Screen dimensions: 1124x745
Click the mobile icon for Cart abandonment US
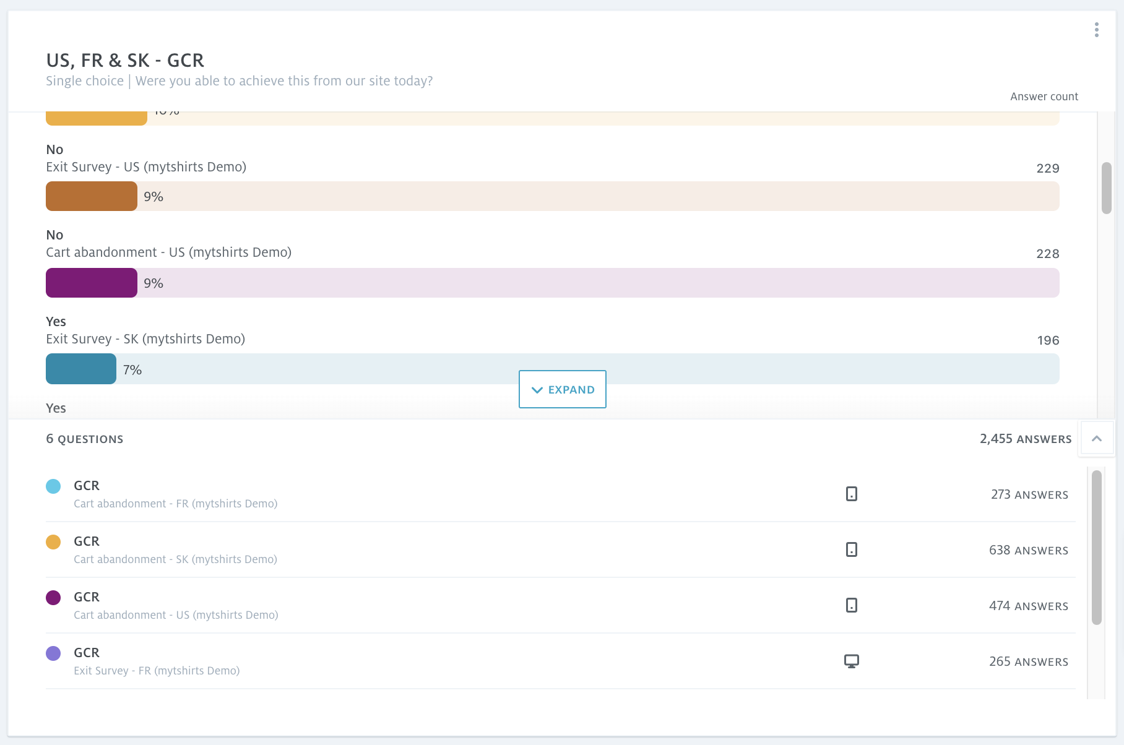852,605
